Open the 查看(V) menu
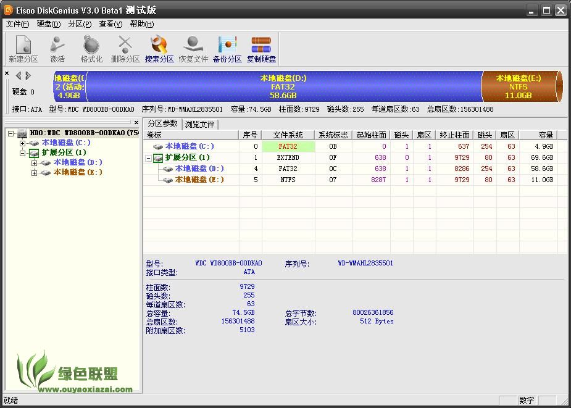This screenshot has height=408, width=571. (x=110, y=25)
